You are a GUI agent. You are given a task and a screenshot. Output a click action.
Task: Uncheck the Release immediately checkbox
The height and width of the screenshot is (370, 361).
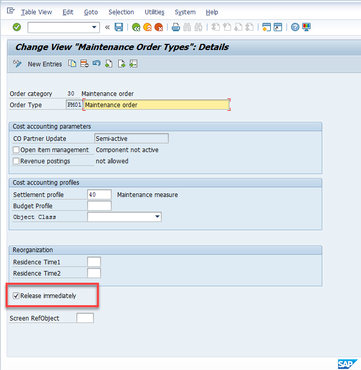point(16,295)
